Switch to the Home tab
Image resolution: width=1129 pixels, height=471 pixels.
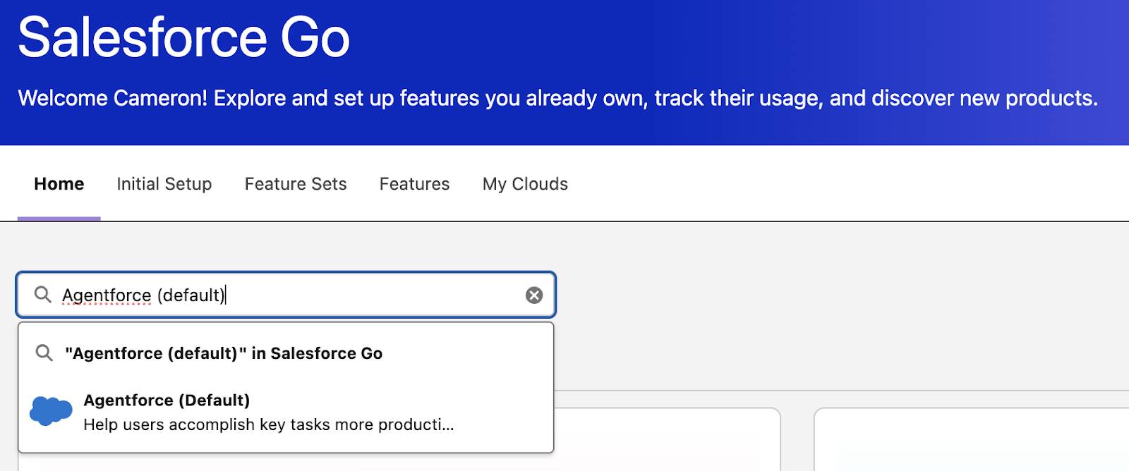tap(59, 184)
